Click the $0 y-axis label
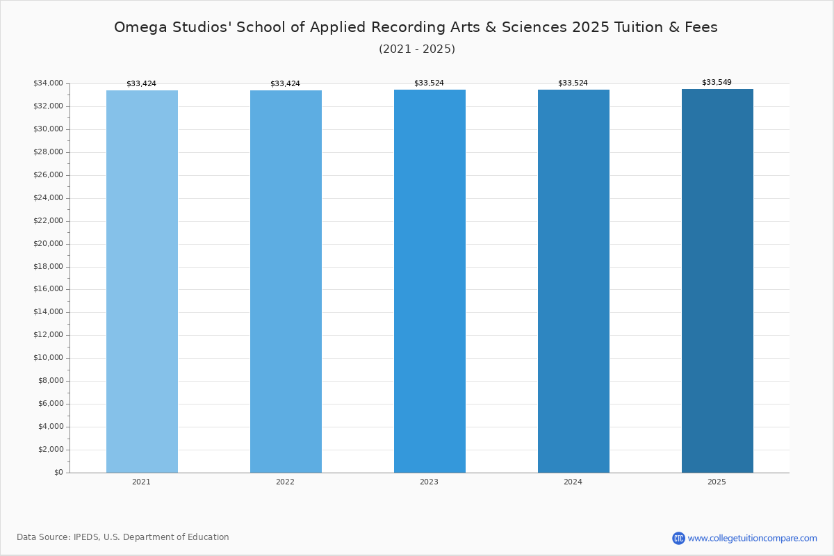834x556 pixels. tap(58, 473)
